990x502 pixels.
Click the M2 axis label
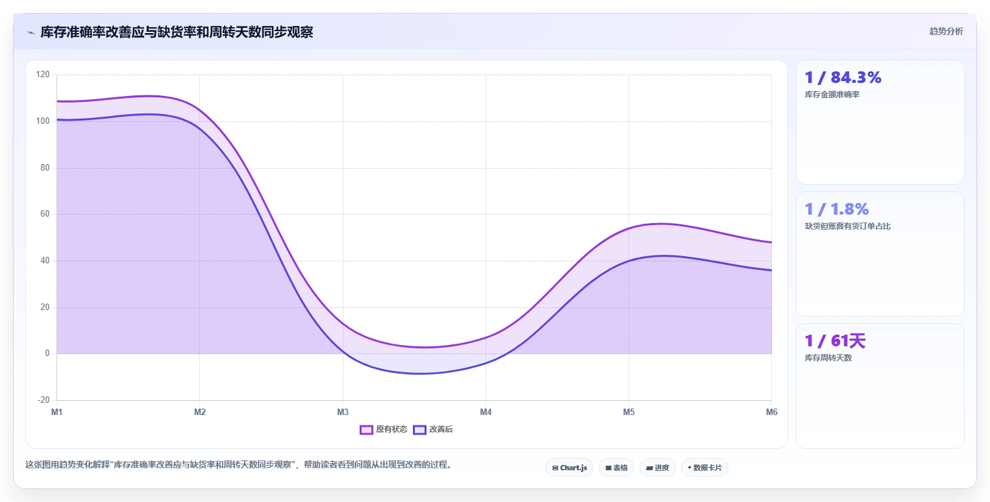click(x=200, y=412)
